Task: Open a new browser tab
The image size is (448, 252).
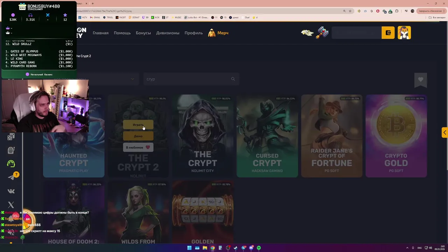Action: 93,3
